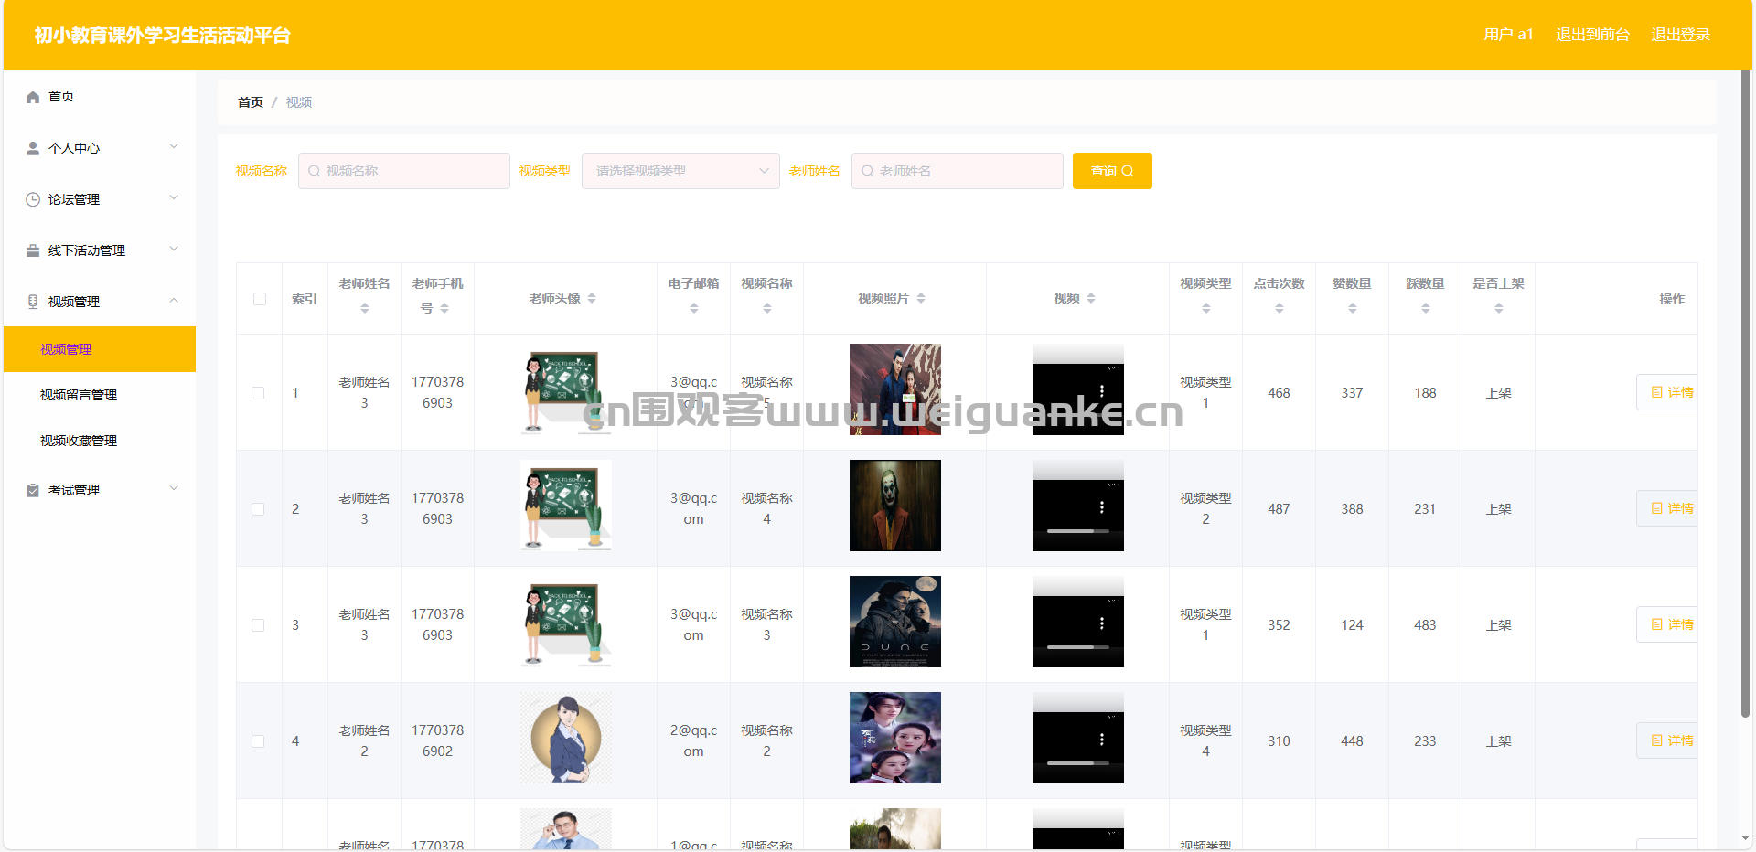Open 详情 for row 4
Image resolution: width=1756 pixels, height=852 pixels.
pos(1667,740)
